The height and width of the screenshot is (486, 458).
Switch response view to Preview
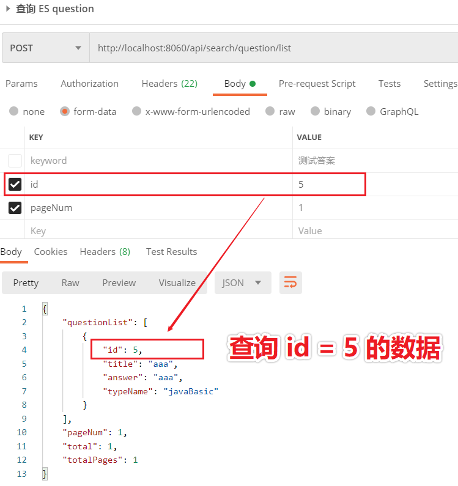pyautogui.click(x=119, y=282)
